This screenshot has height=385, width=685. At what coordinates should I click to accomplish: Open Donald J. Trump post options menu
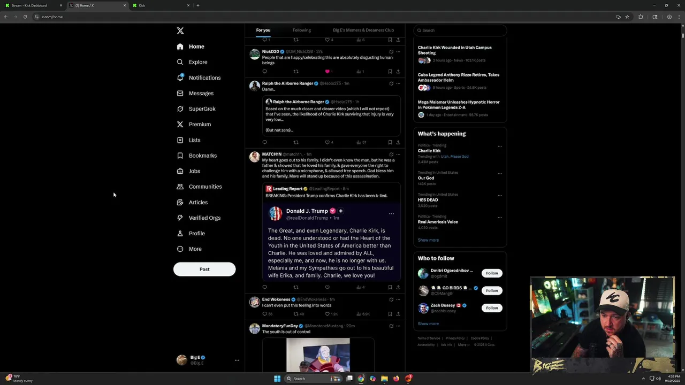point(391,214)
